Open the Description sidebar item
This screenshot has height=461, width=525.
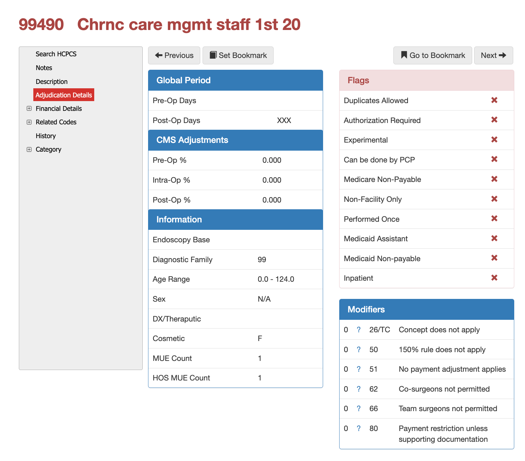tap(51, 82)
